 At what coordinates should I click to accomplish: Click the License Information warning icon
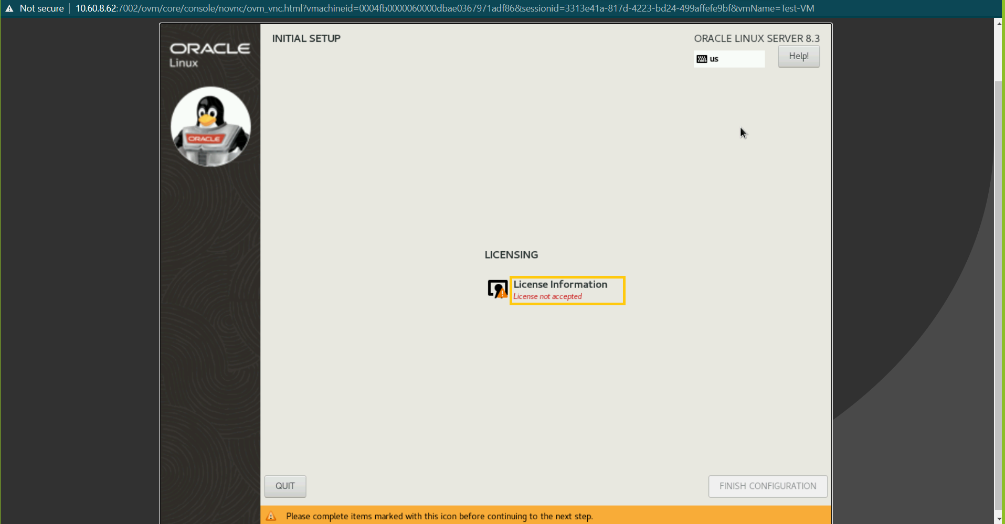[498, 289]
